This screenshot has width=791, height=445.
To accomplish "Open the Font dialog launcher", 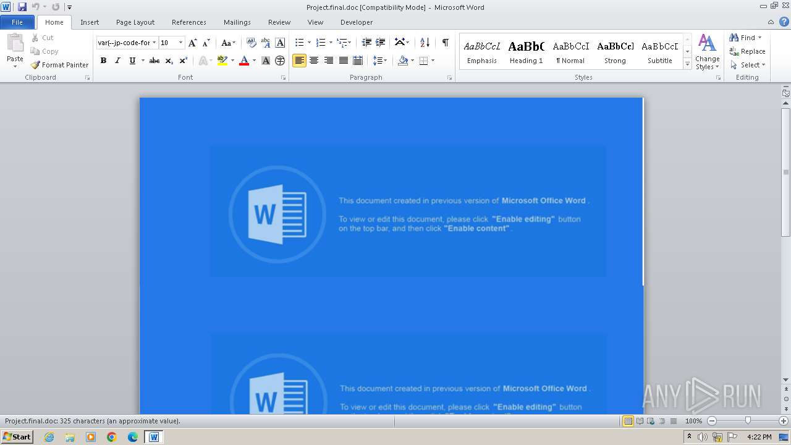I will click(284, 78).
